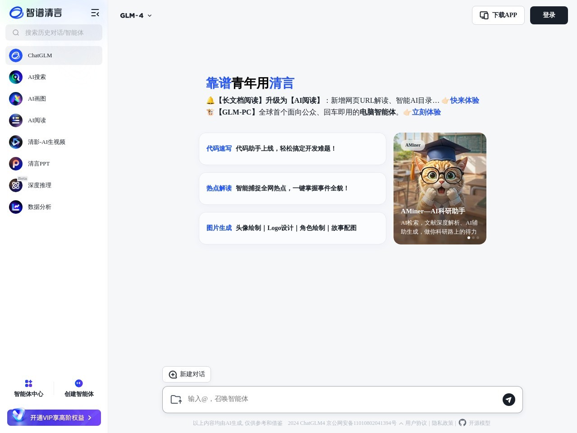Collapse the sidebar with the hamburger icon

(95, 13)
